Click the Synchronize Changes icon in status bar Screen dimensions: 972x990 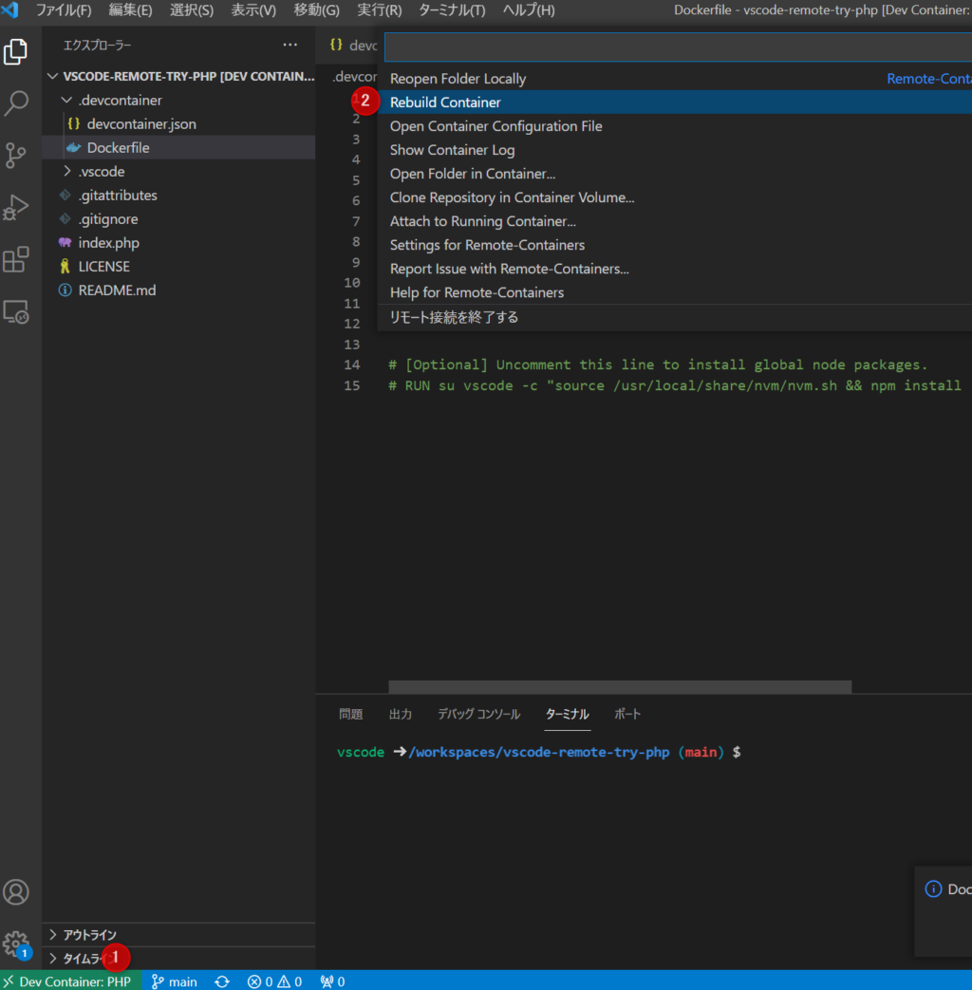pos(222,981)
